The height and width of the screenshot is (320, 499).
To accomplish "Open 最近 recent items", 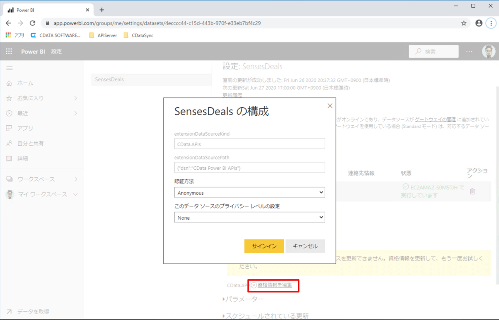I will coord(22,113).
